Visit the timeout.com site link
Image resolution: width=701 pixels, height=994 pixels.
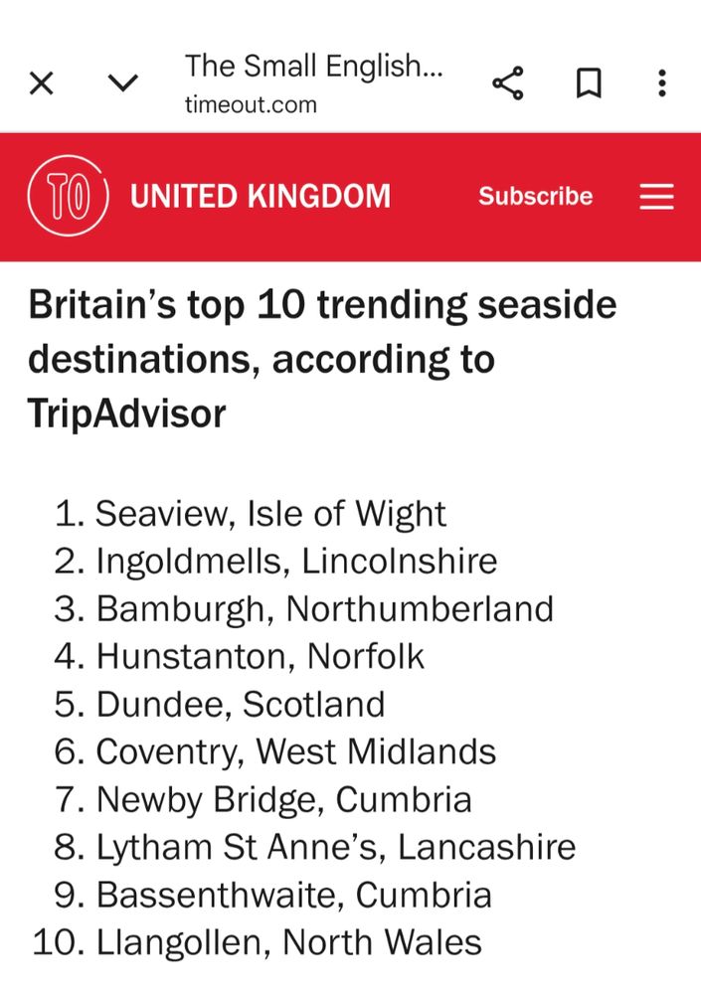click(x=250, y=103)
